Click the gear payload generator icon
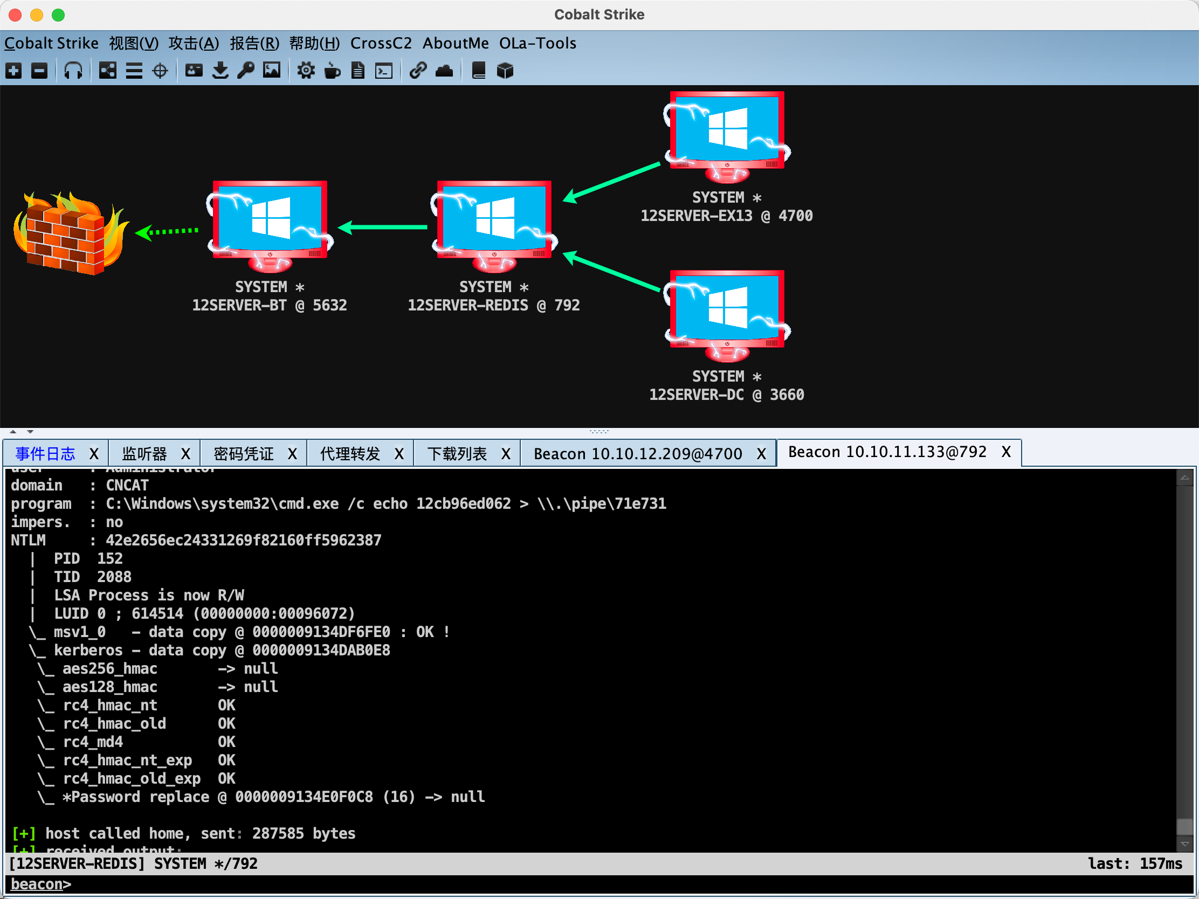This screenshot has height=899, width=1199. pos(306,71)
